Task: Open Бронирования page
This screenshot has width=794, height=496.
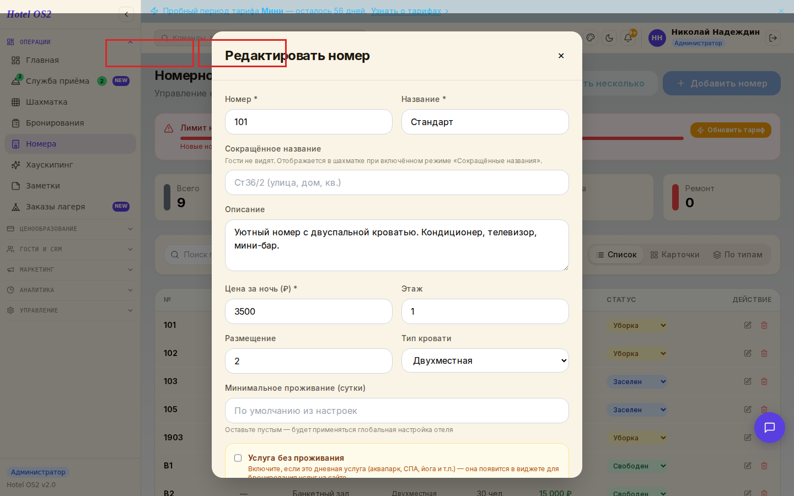Action: point(70,123)
